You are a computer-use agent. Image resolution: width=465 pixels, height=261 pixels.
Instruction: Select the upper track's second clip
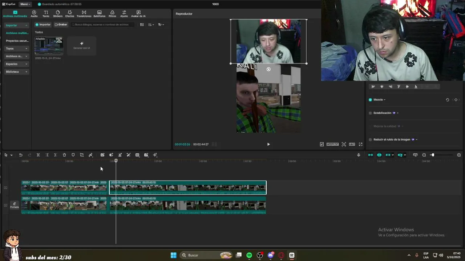pyautogui.click(x=188, y=187)
